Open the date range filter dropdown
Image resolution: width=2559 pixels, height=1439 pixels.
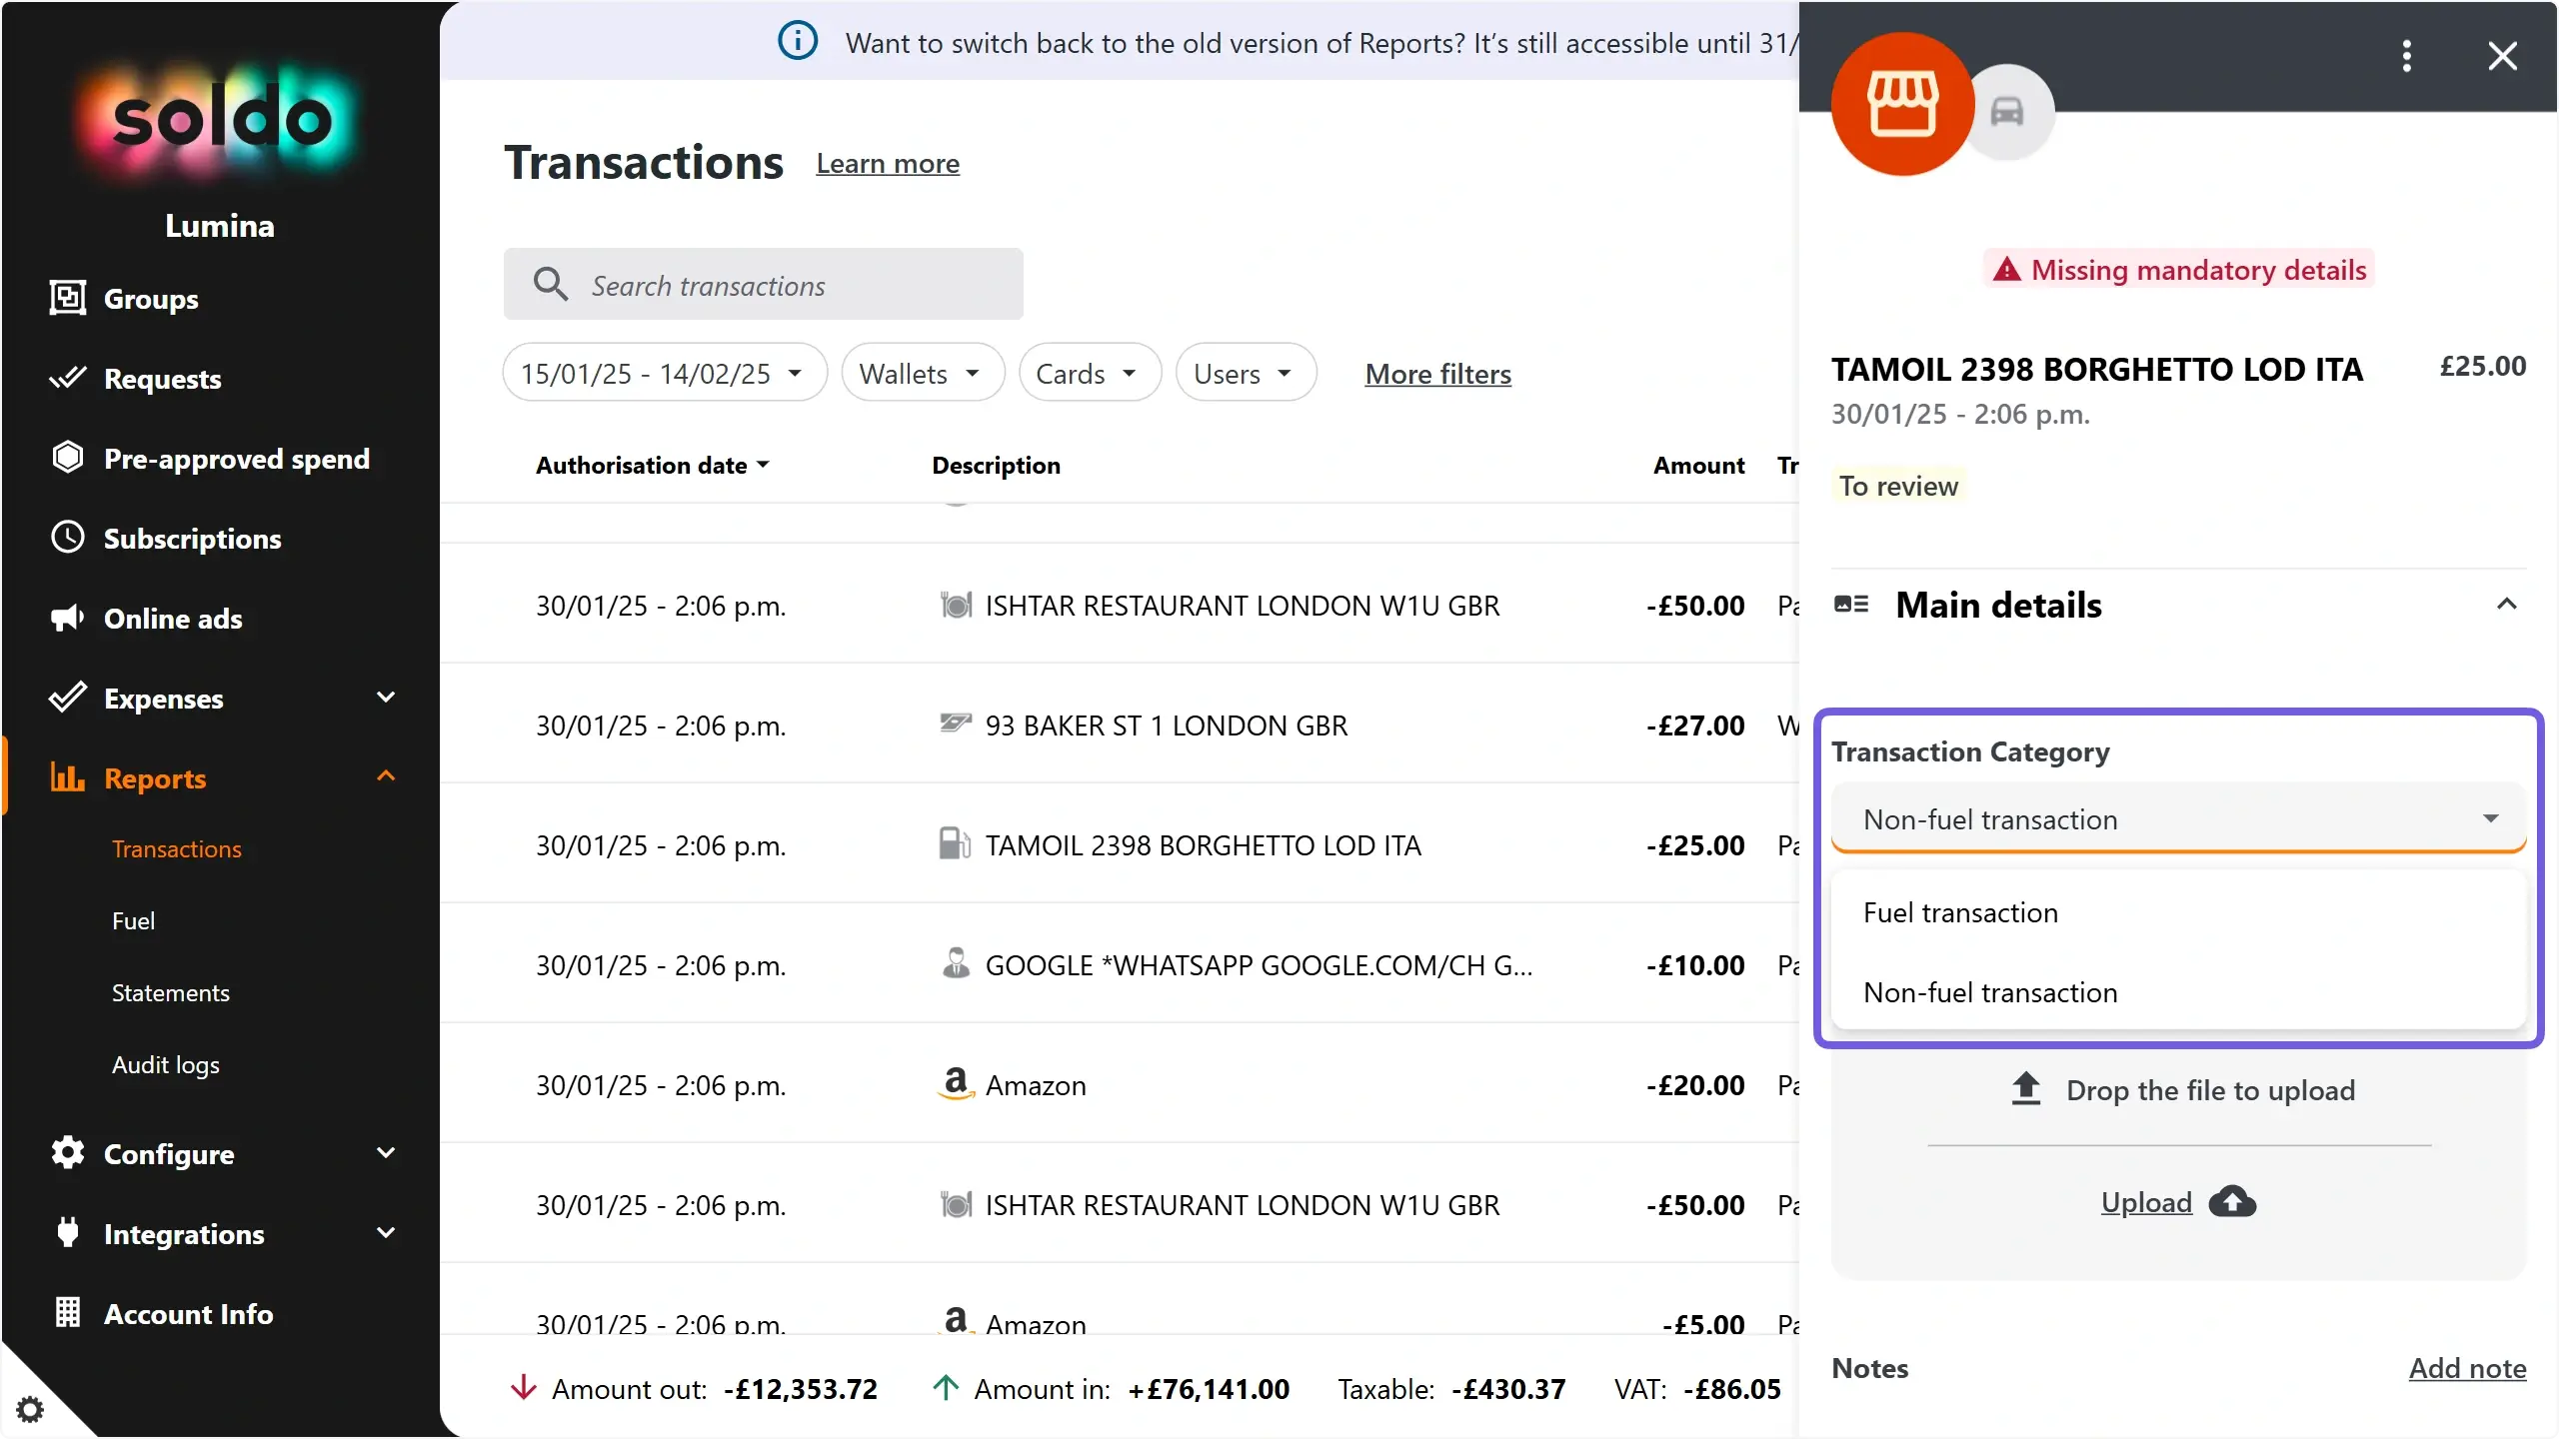[x=664, y=373]
